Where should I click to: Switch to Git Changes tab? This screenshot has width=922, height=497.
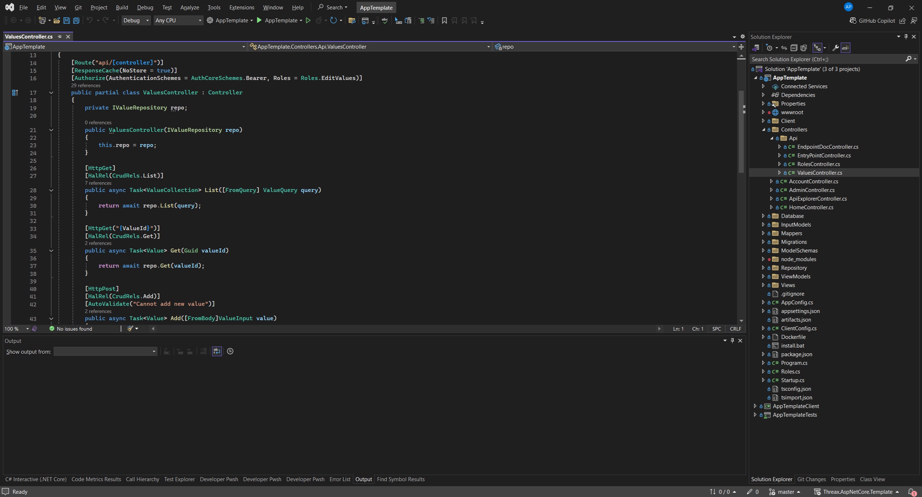point(811,479)
